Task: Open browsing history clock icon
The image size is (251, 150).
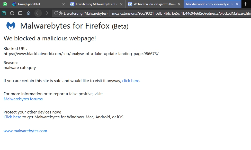Action: 12,13
